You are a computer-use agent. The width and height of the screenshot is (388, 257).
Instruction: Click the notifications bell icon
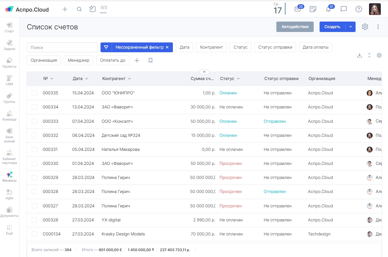click(328, 9)
